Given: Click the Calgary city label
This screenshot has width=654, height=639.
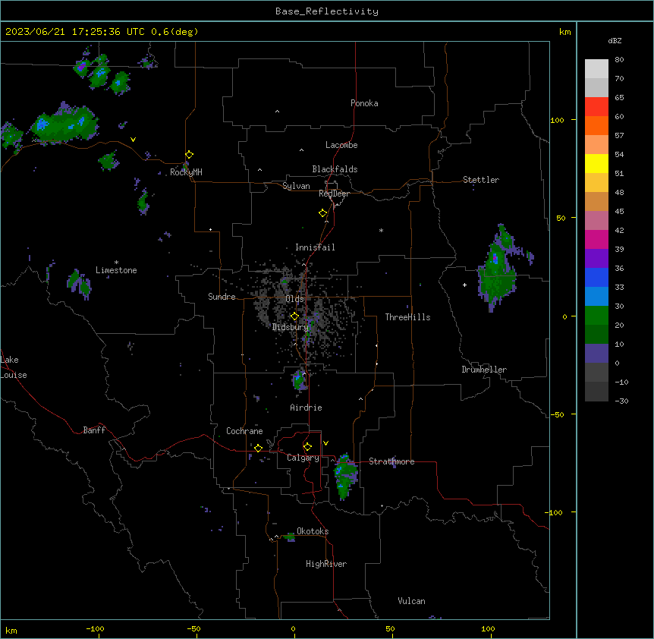Looking at the screenshot, I should point(303,458).
